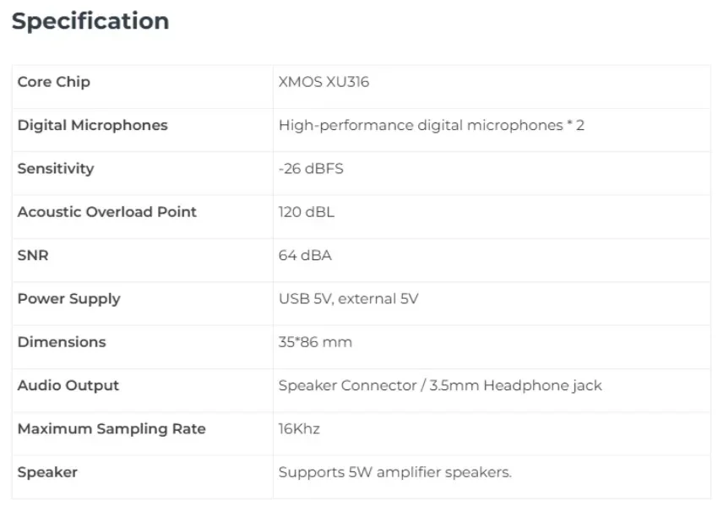718x506 pixels.
Task: Click the 16Khz value
Action: click(x=299, y=428)
